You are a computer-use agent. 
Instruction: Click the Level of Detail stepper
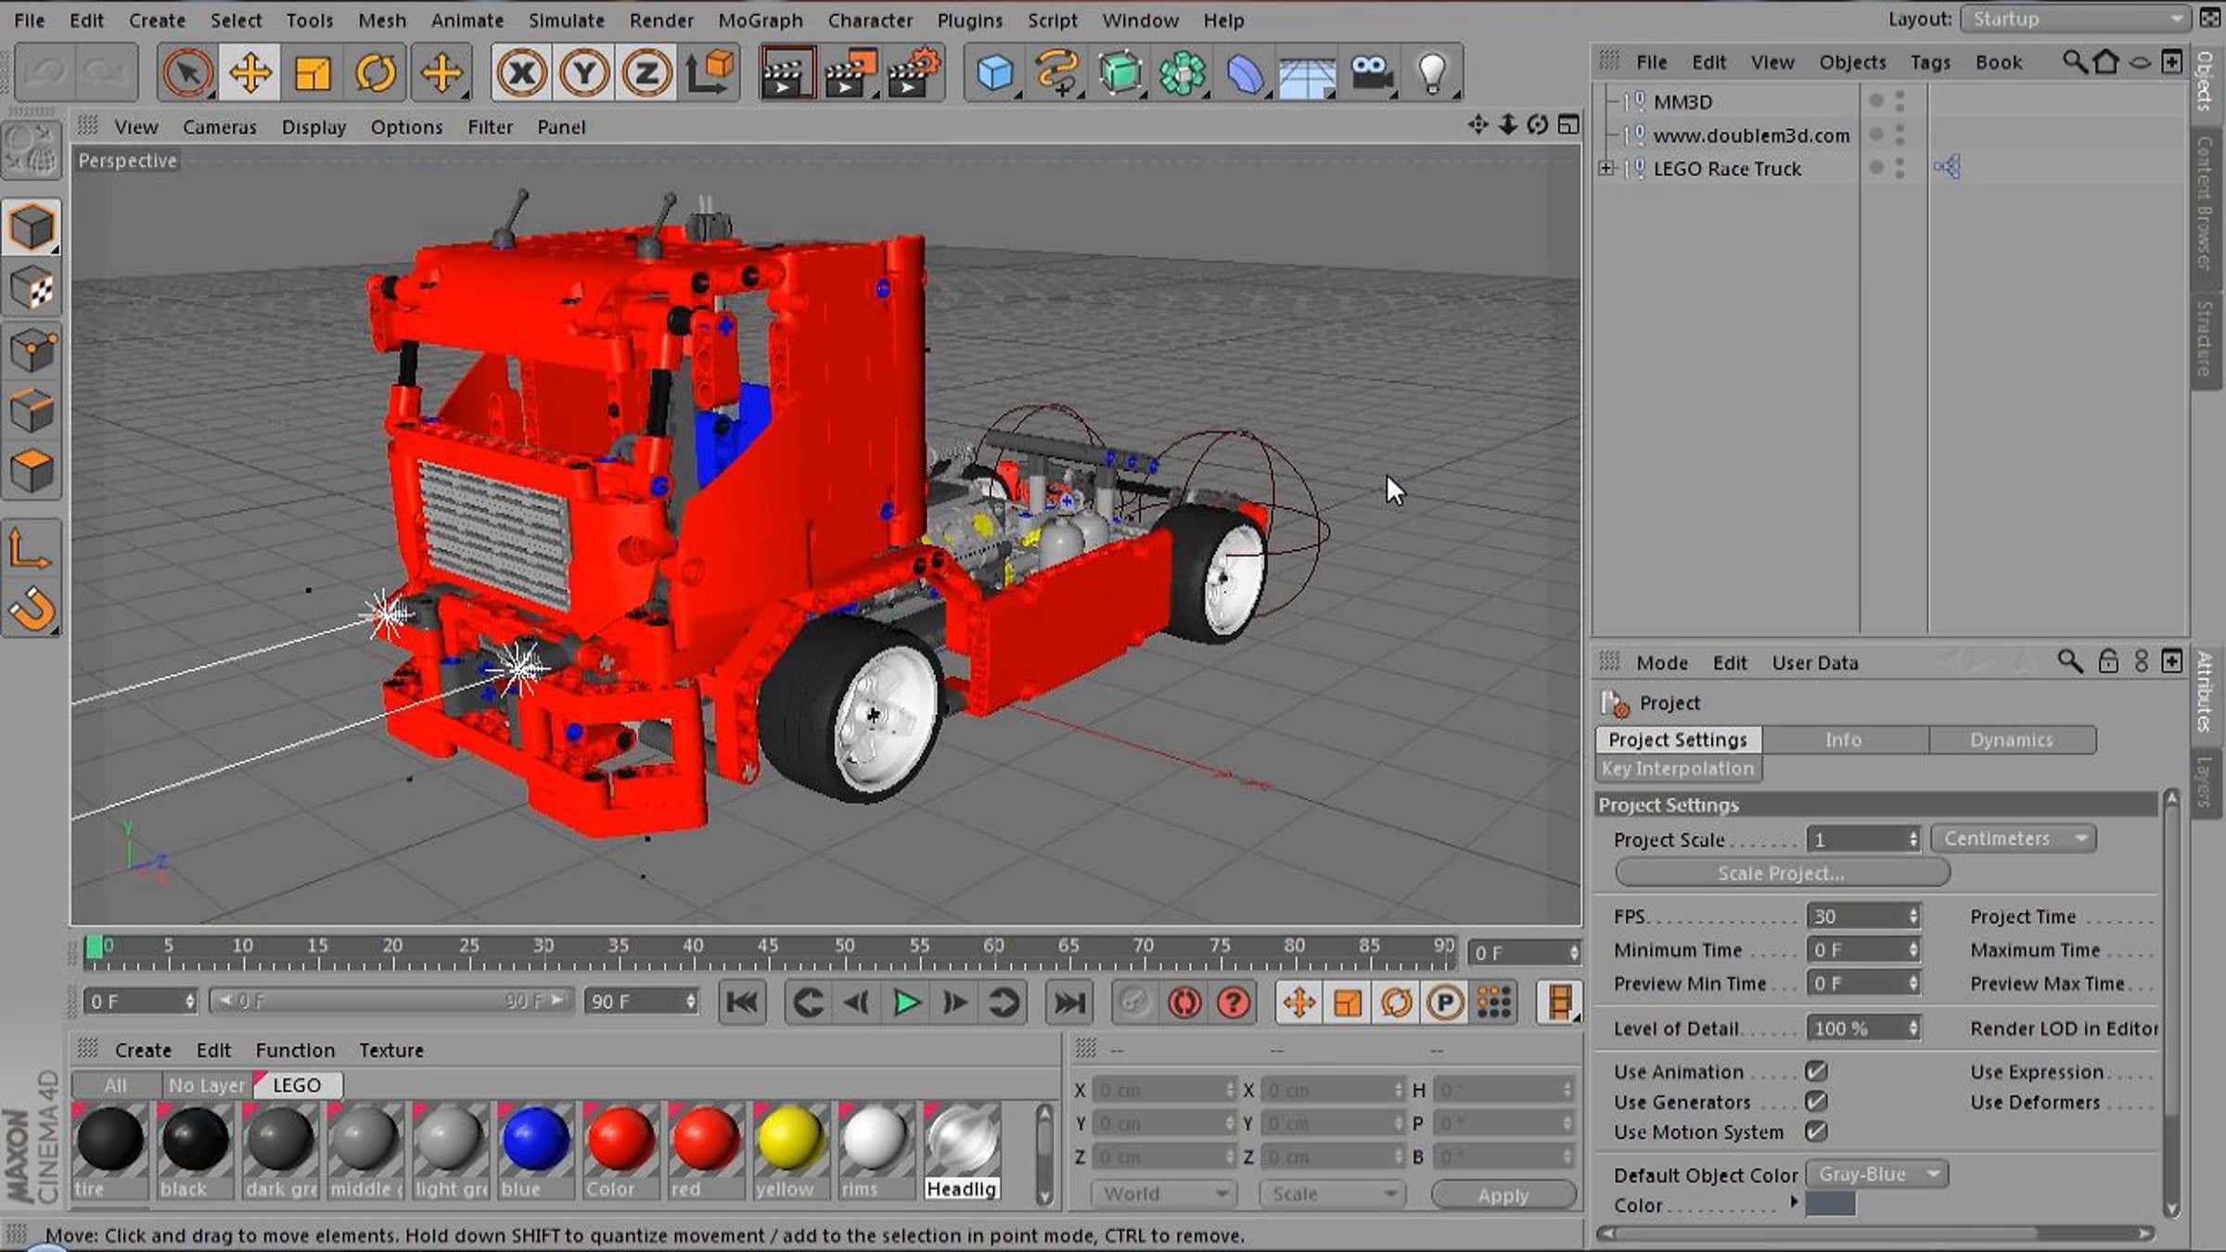tap(1913, 1028)
